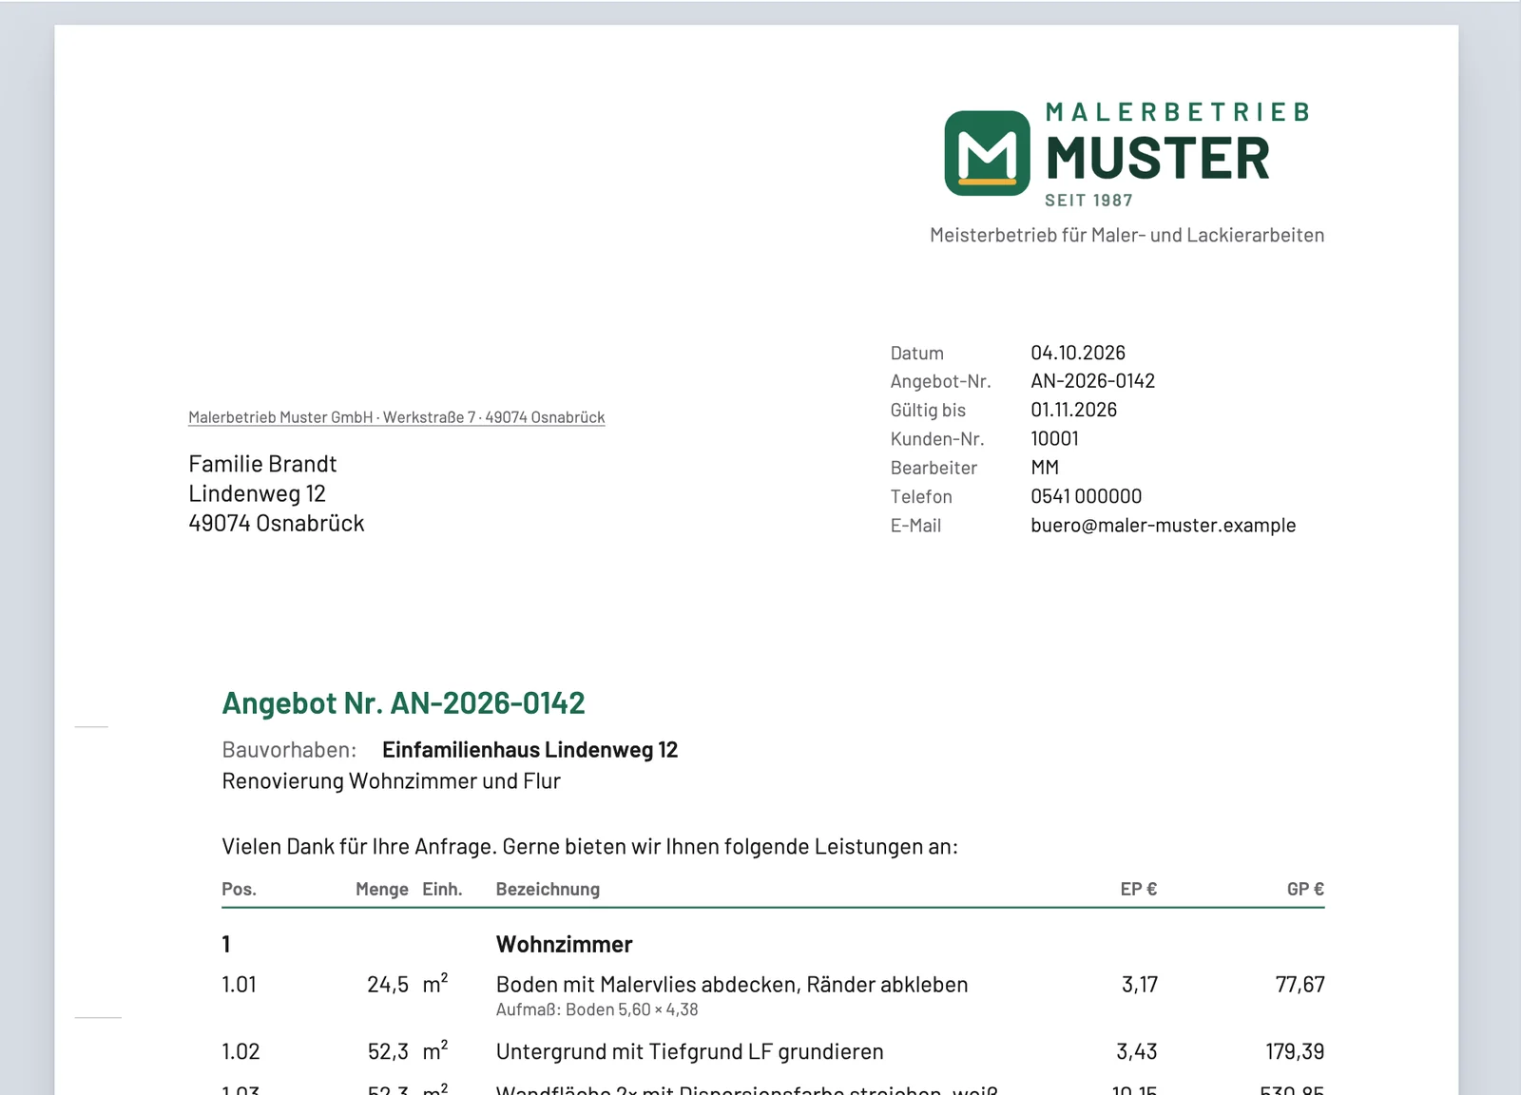Click position number "1.01"
This screenshot has width=1521, height=1095.
[x=239, y=985]
